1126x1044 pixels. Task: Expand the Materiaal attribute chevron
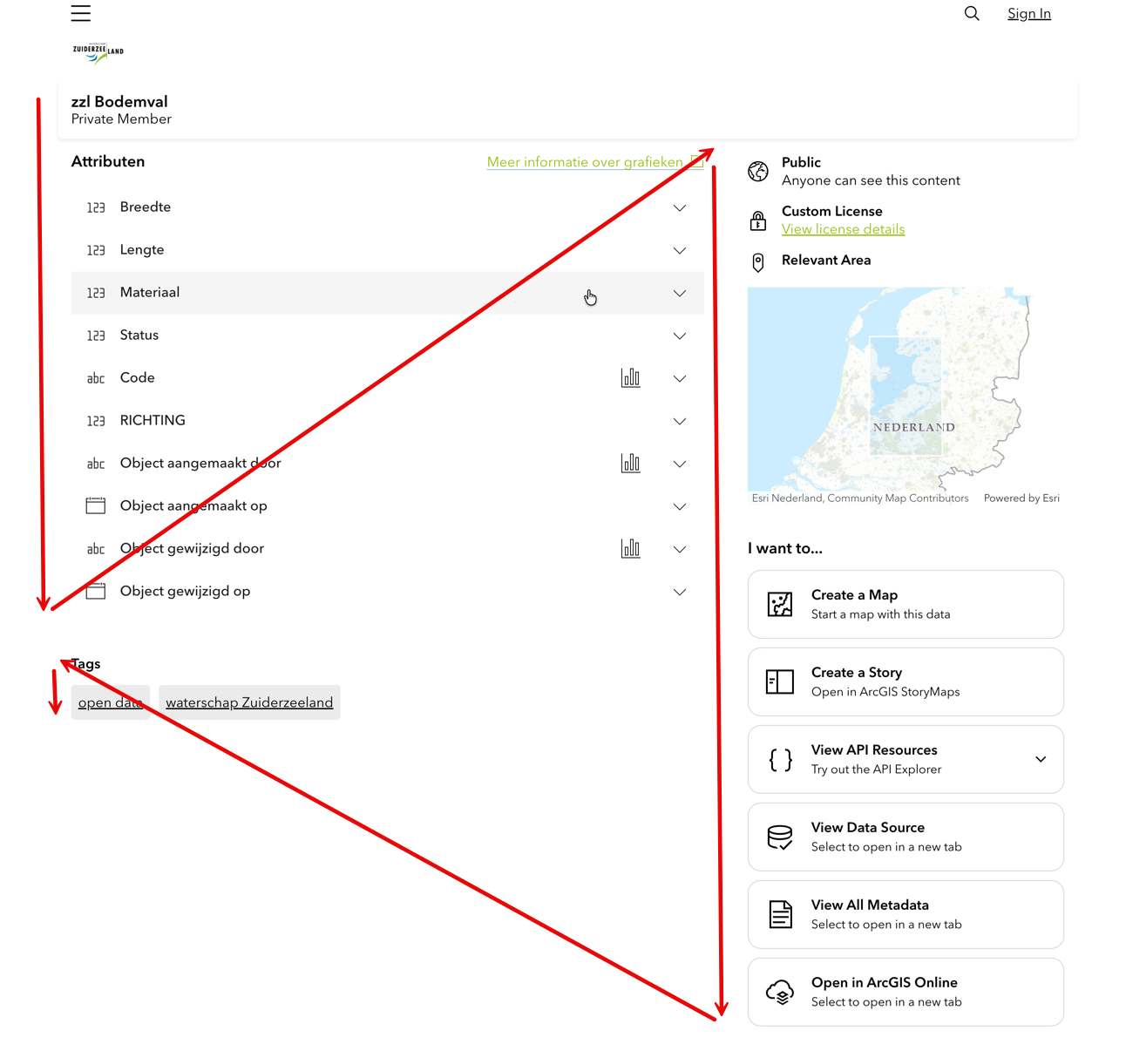click(x=680, y=293)
